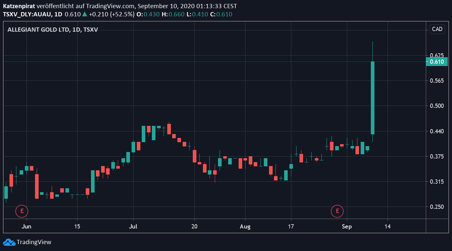Click the author name Katzenpirat
Viewport: 452px width, 251px height.
pyautogui.click(x=19, y=6)
